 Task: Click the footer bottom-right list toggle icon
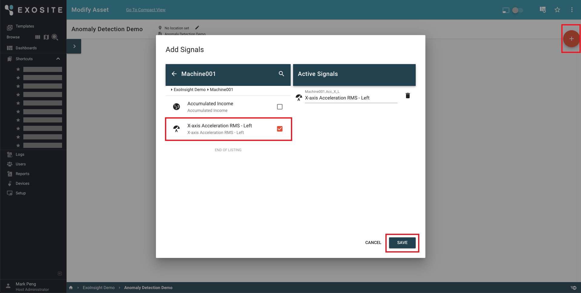pyautogui.click(x=573, y=288)
